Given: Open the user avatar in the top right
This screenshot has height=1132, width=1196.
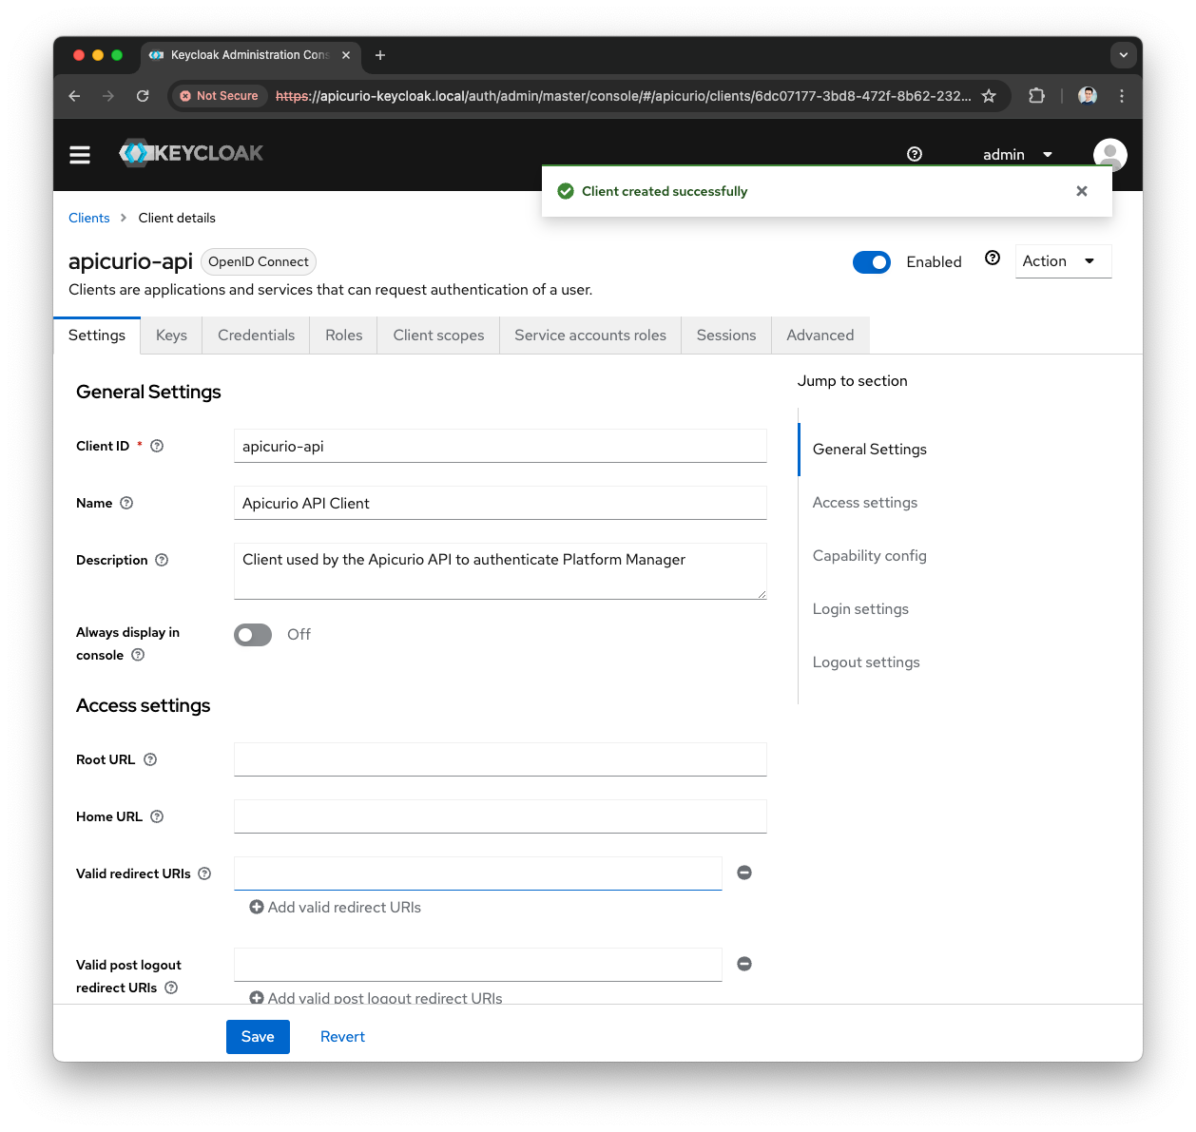Looking at the screenshot, I should pos(1109,154).
